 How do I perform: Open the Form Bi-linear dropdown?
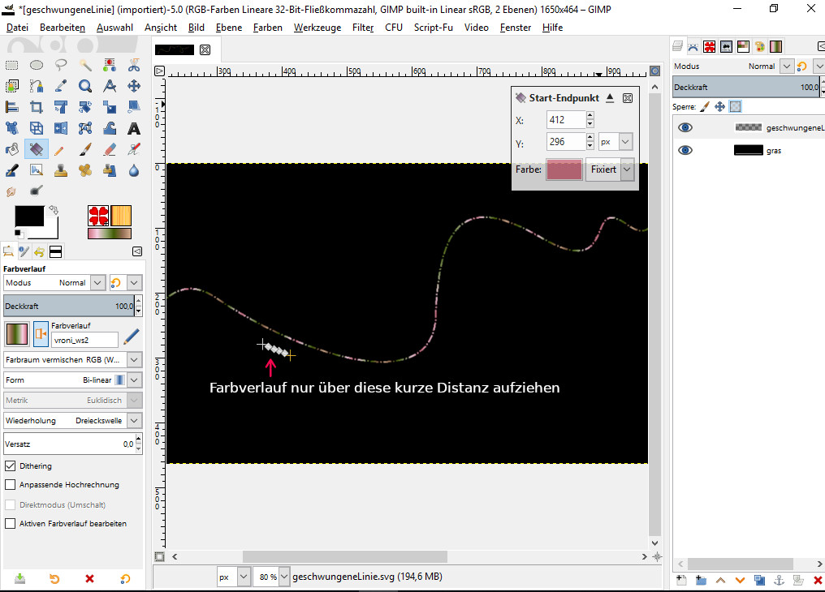click(x=135, y=380)
